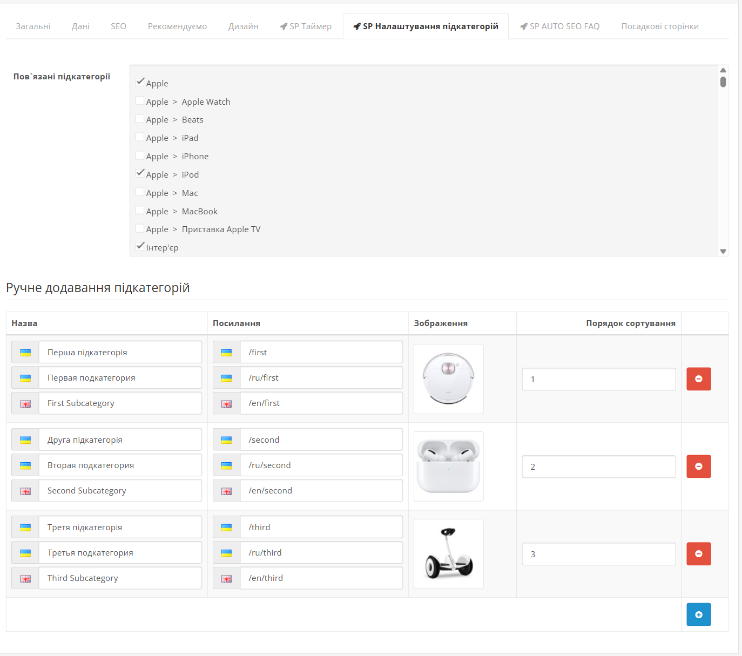Switch to the Дані tab
The height and width of the screenshot is (656, 742).
[x=80, y=26]
